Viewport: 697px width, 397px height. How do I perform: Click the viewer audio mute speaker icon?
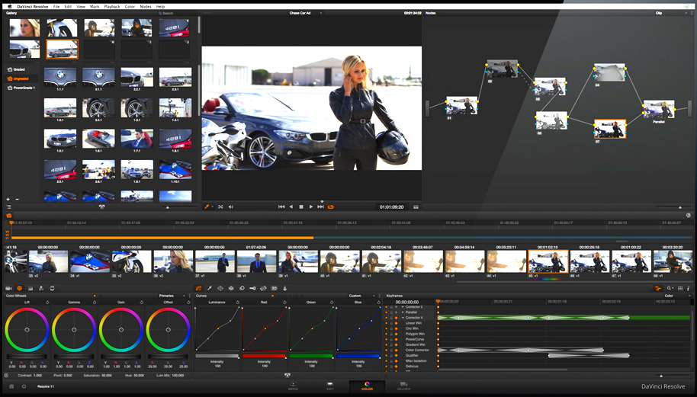tap(230, 207)
